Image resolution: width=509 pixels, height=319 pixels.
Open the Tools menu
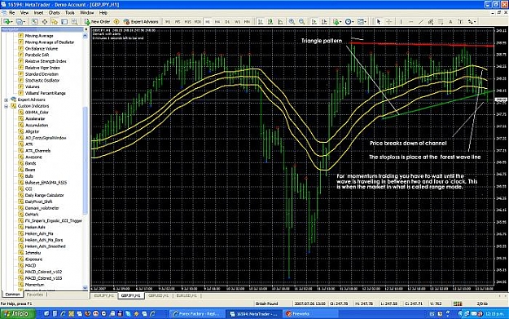point(70,13)
